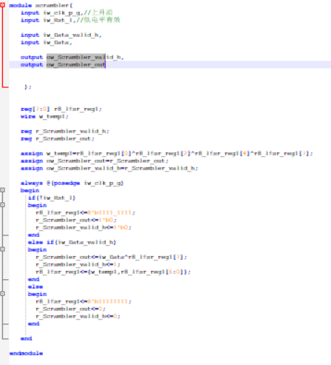Fold the begin block under else if(iw_Data_valid_h)
This screenshot has width=331, height=365.
coord(2,250)
